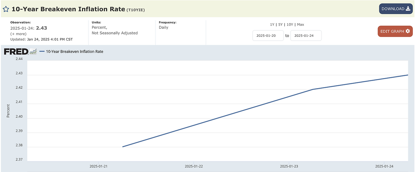The height and width of the screenshot is (172, 415).
Task: Select the 1Y date range
Action: point(272,25)
